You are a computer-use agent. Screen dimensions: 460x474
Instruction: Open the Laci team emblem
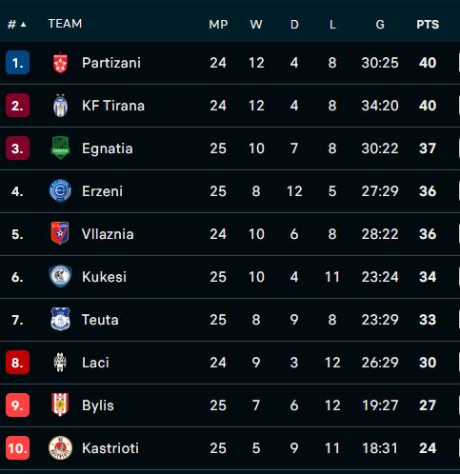pos(60,362)
